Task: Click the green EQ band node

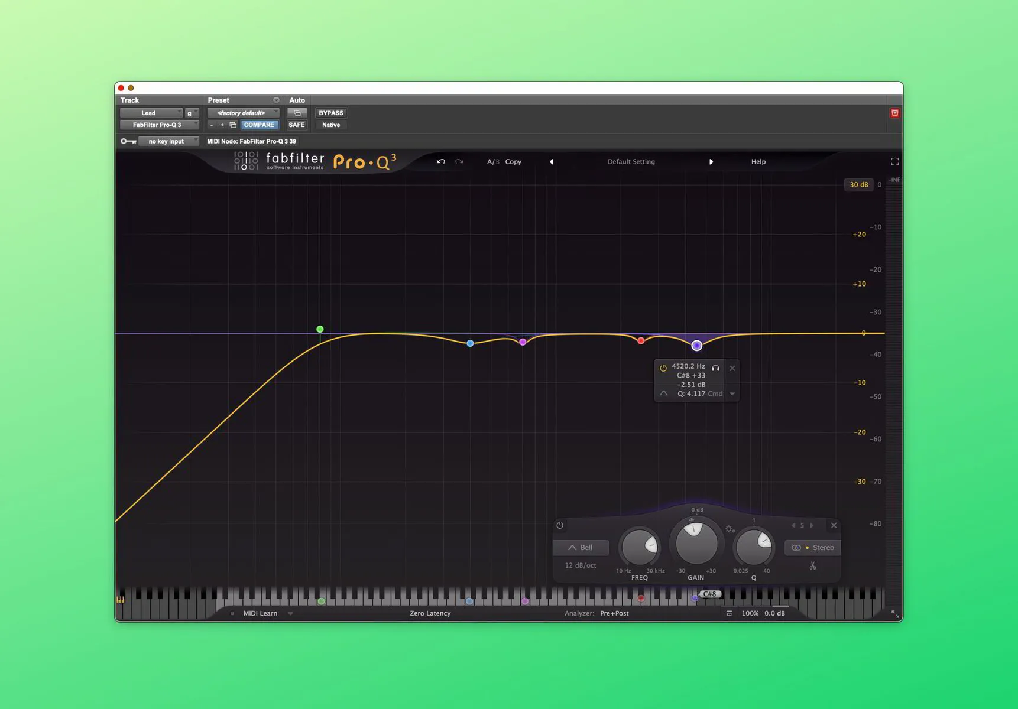Action: tap(320, 329)
